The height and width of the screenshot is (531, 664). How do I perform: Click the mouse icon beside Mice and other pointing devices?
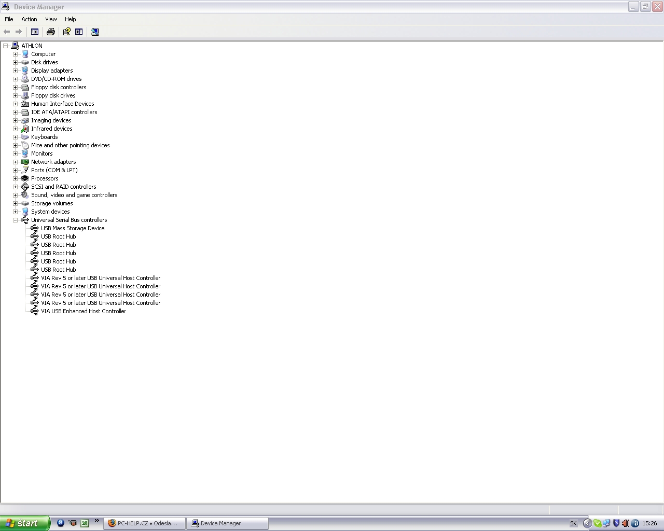click(x=25, y=145)
